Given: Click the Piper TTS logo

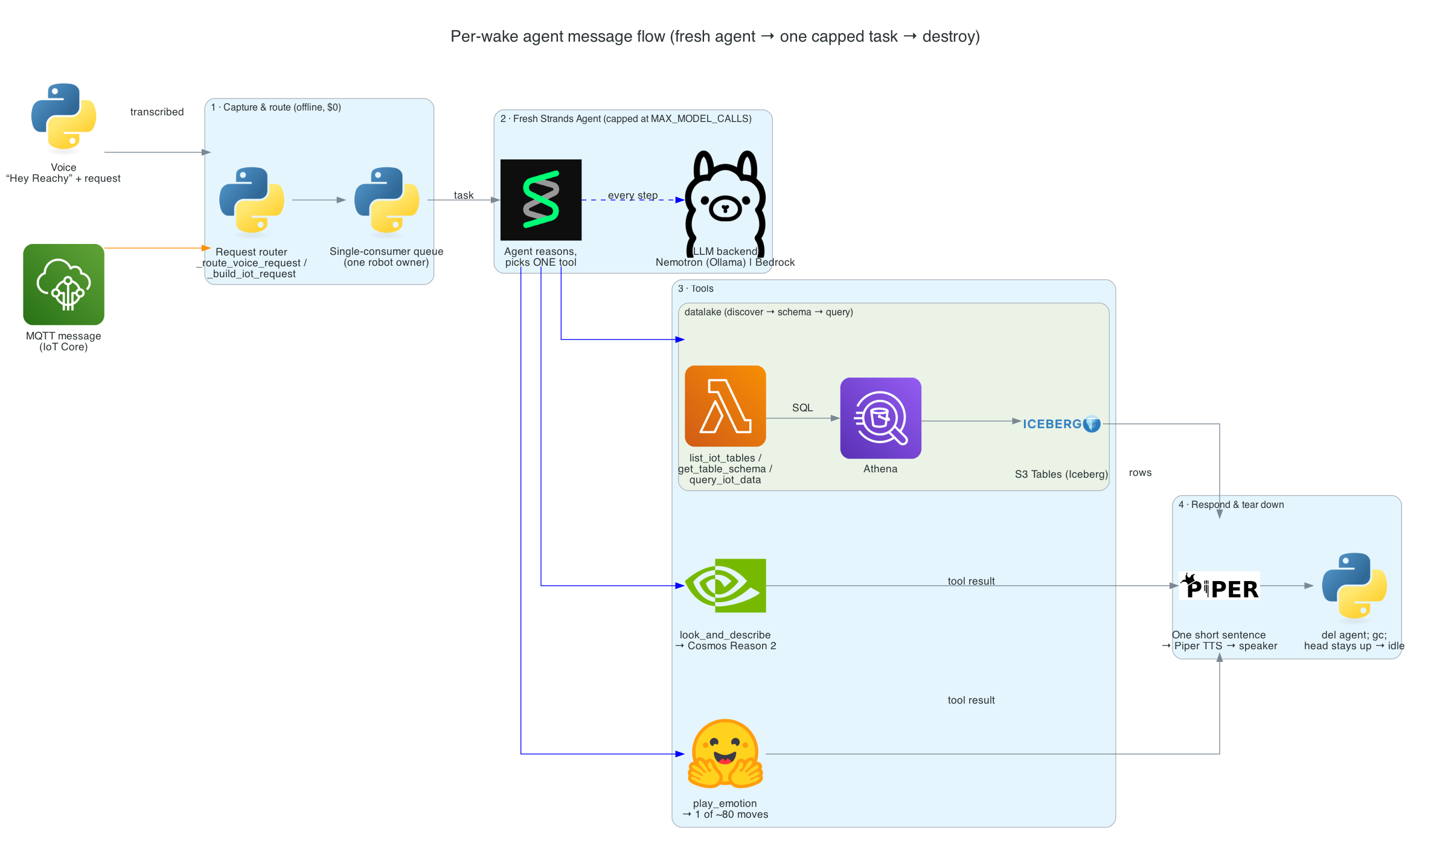Looking at the screenshot, I should click(x=1219, y=586).
